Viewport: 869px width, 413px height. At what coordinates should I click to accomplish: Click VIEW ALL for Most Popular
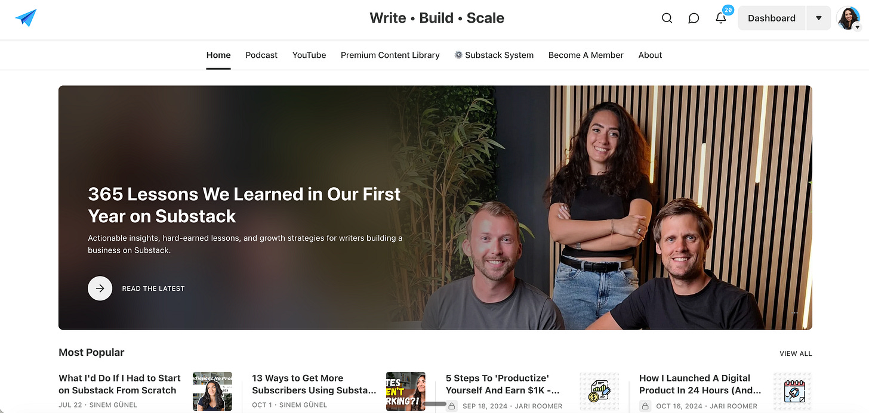(796, 353)
